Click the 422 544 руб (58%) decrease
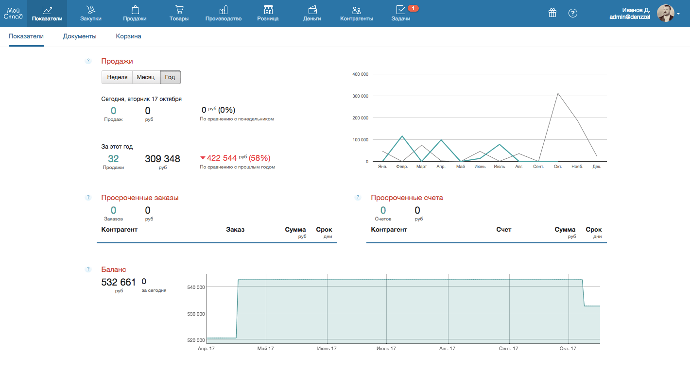Screen dimensions: 690x372 click(235, 158)
